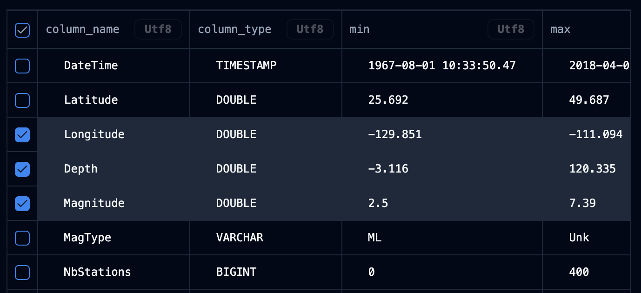Enable the NbStations row checkbox
Viewport: 641px width, 293px height.
tap(22, 272)
